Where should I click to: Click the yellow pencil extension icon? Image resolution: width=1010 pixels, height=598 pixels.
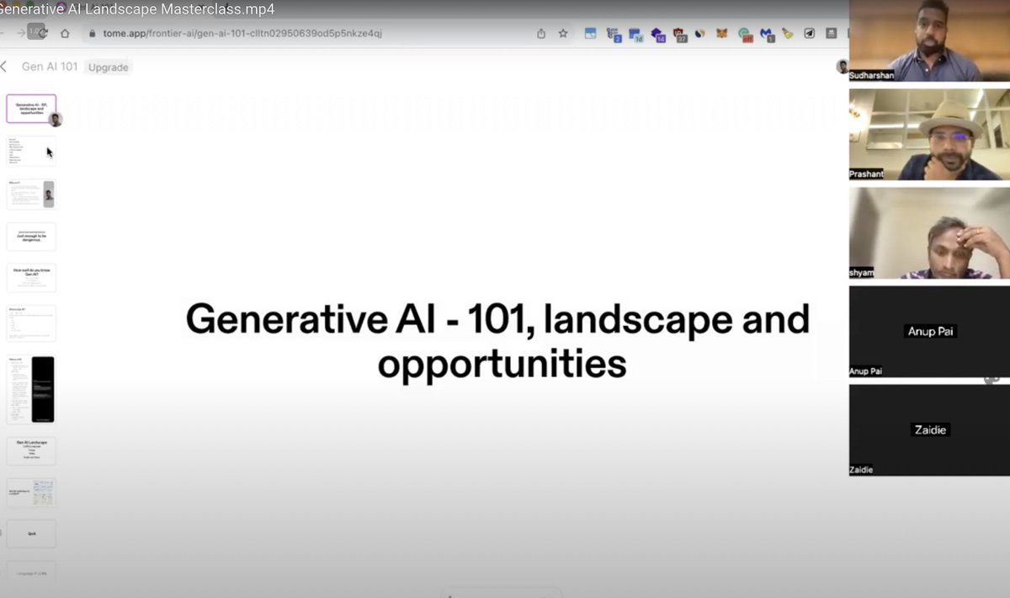point(788,34)
